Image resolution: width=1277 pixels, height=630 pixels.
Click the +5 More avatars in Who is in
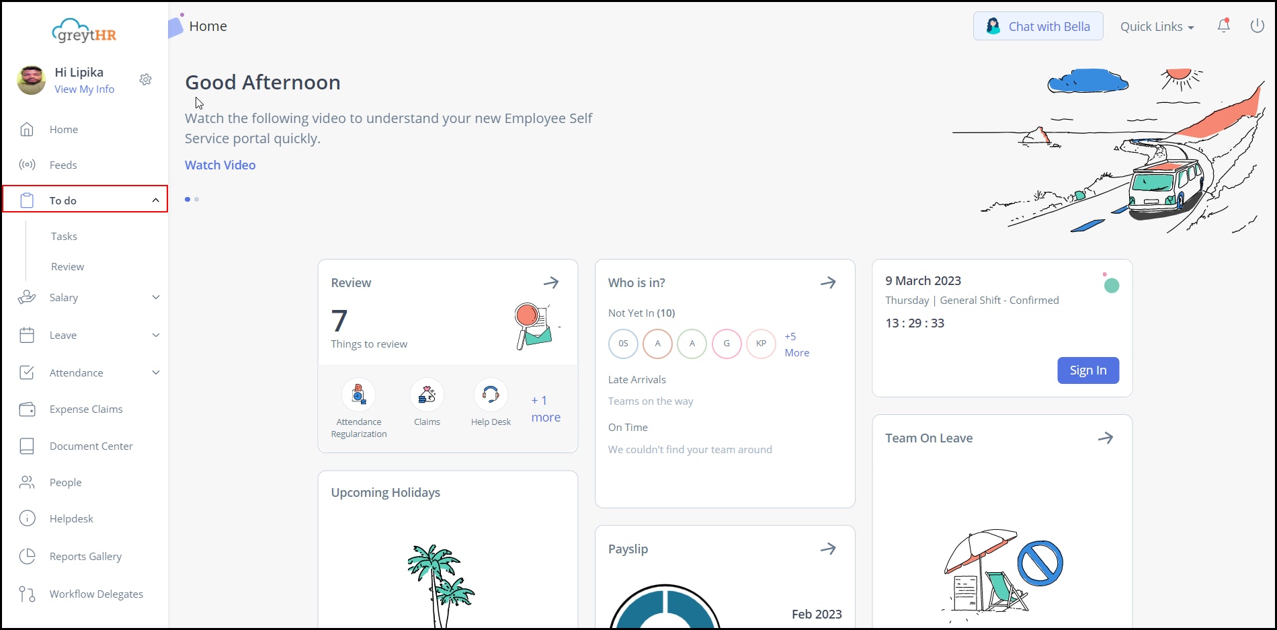coord(796,344)
